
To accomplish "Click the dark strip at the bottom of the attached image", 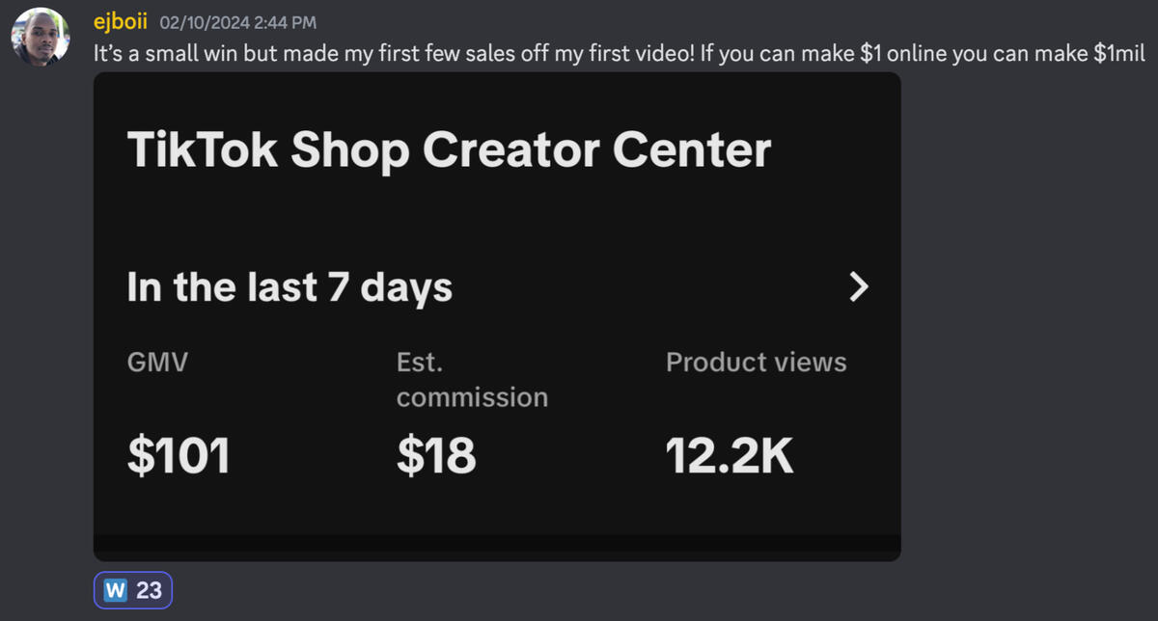I will coord(497,548).
